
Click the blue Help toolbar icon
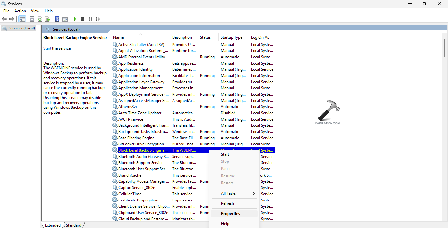(57, 19)
